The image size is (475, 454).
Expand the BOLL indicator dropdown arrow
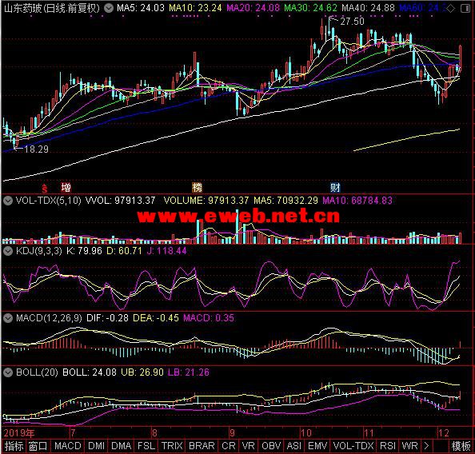tap(8, 372)
